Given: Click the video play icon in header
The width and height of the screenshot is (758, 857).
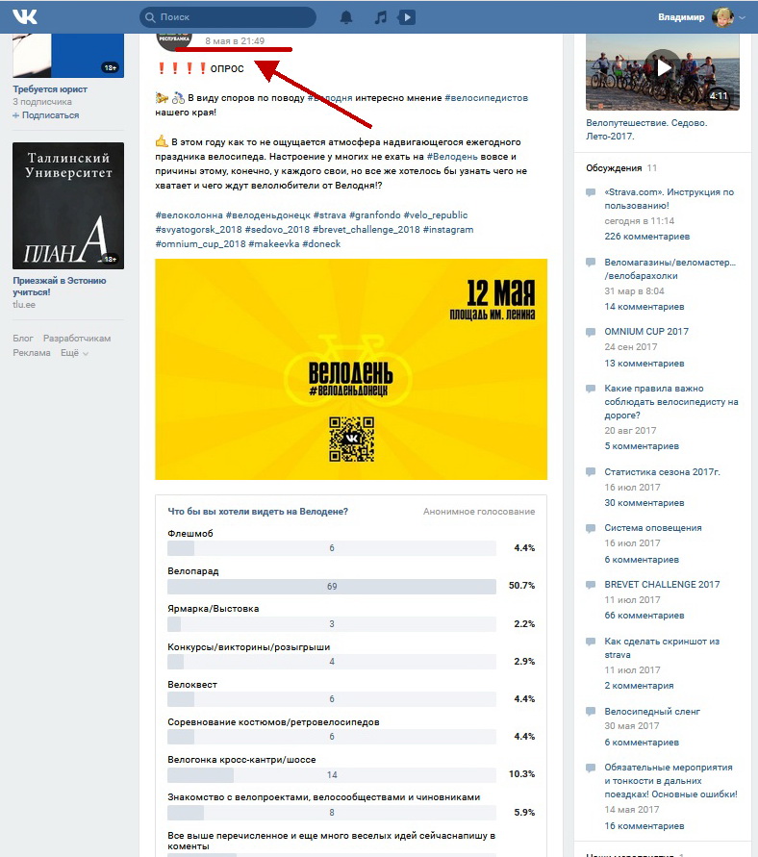Looking at the screenshot, I should point(407,17).
